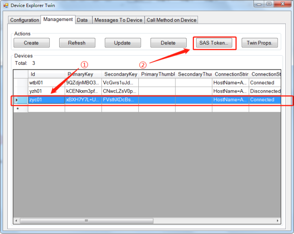Image resolution: width=294 pixels, height=234 pixels.
Task: Open the Data tab
Action: pos(82,20)
